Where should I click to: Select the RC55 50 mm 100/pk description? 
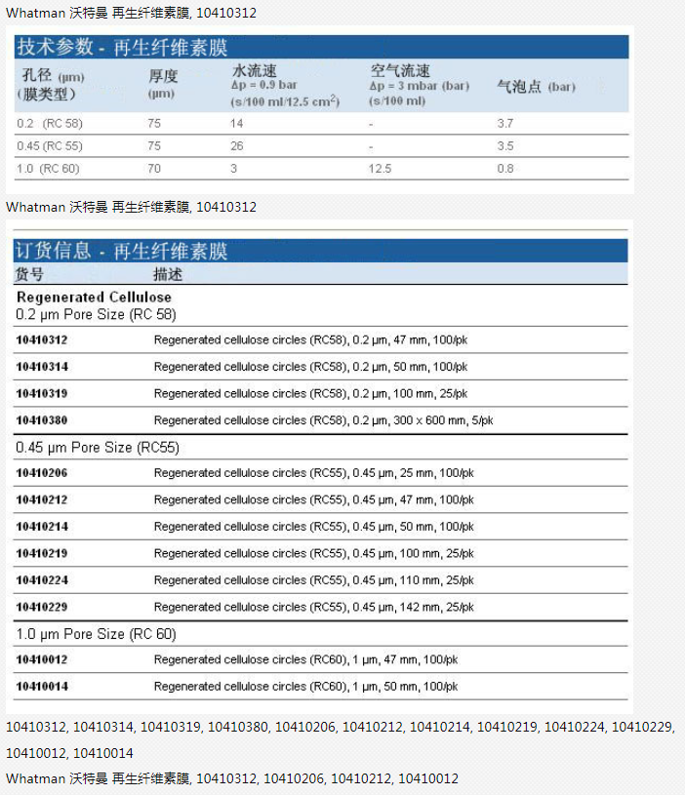pyautogui.click(x=313, y=527)
